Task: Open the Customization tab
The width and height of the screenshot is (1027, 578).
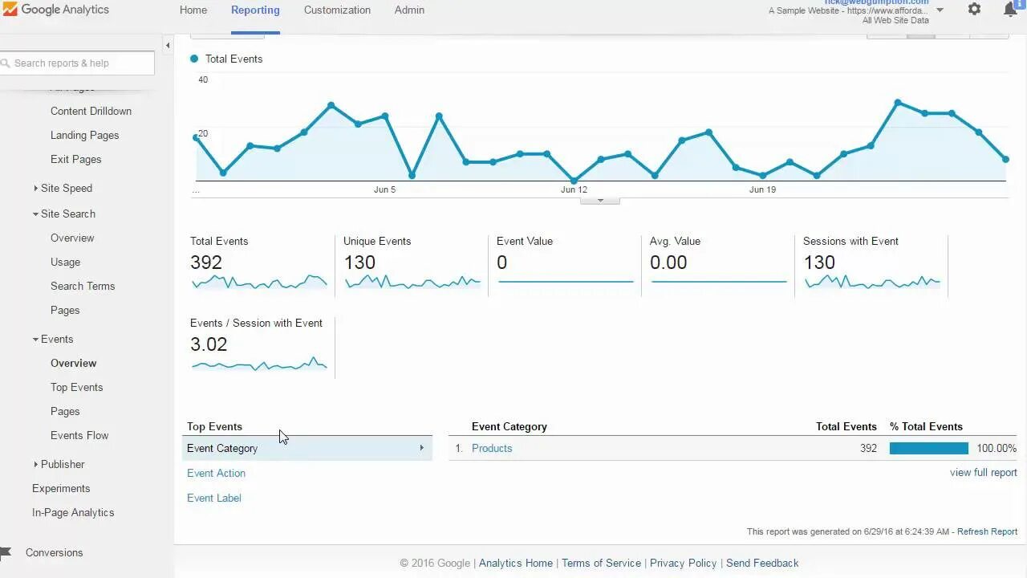Action: point(337,10)
